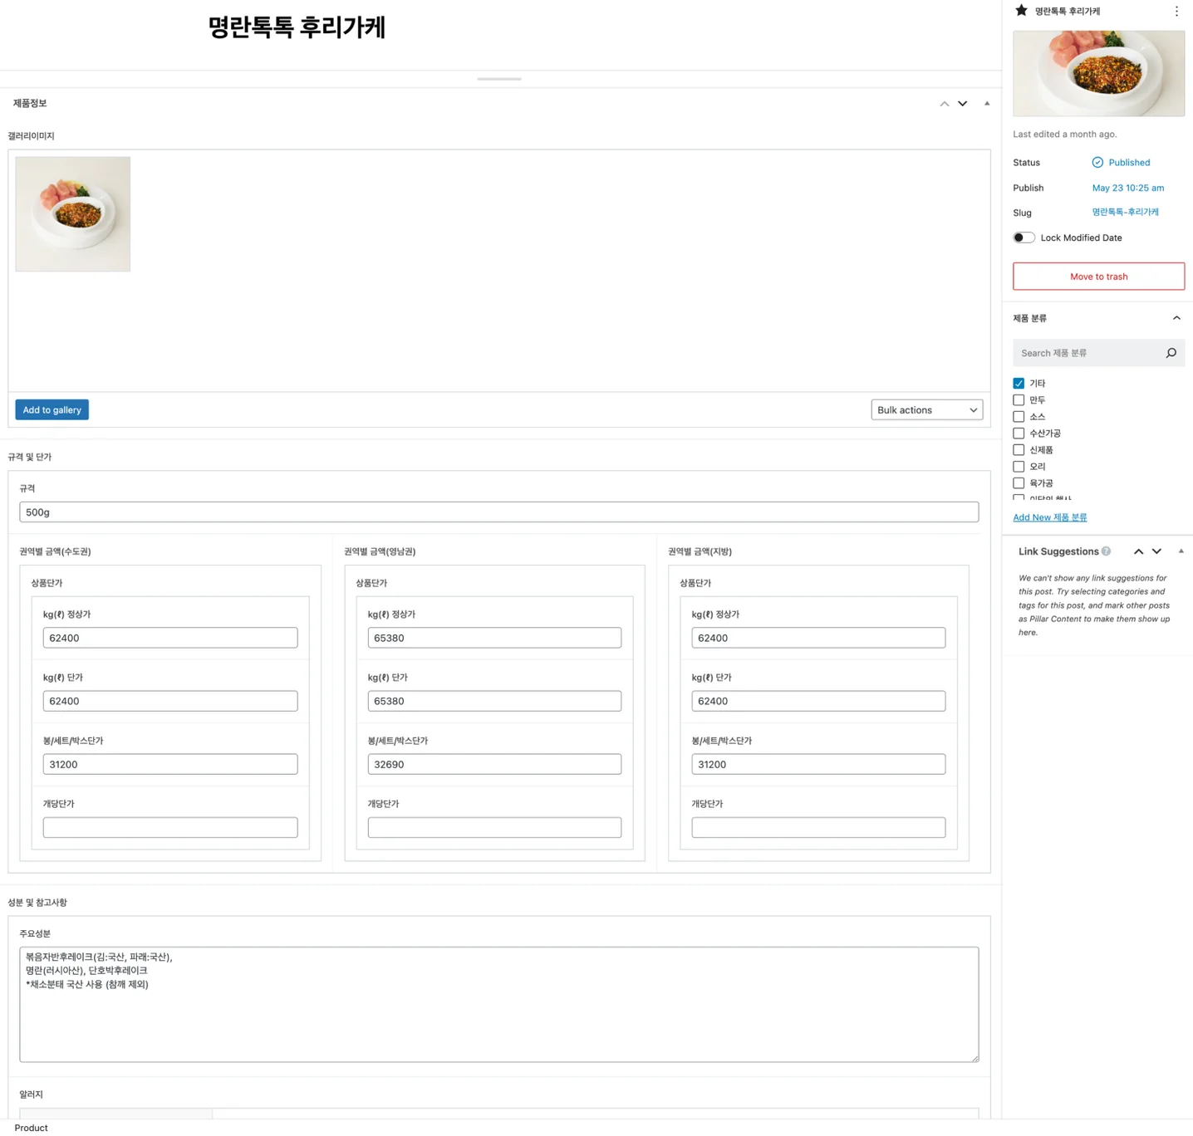Click the featured image in sidebar
Viewport: 1193px width, 1136px height.
click(x=1098, y=74)
